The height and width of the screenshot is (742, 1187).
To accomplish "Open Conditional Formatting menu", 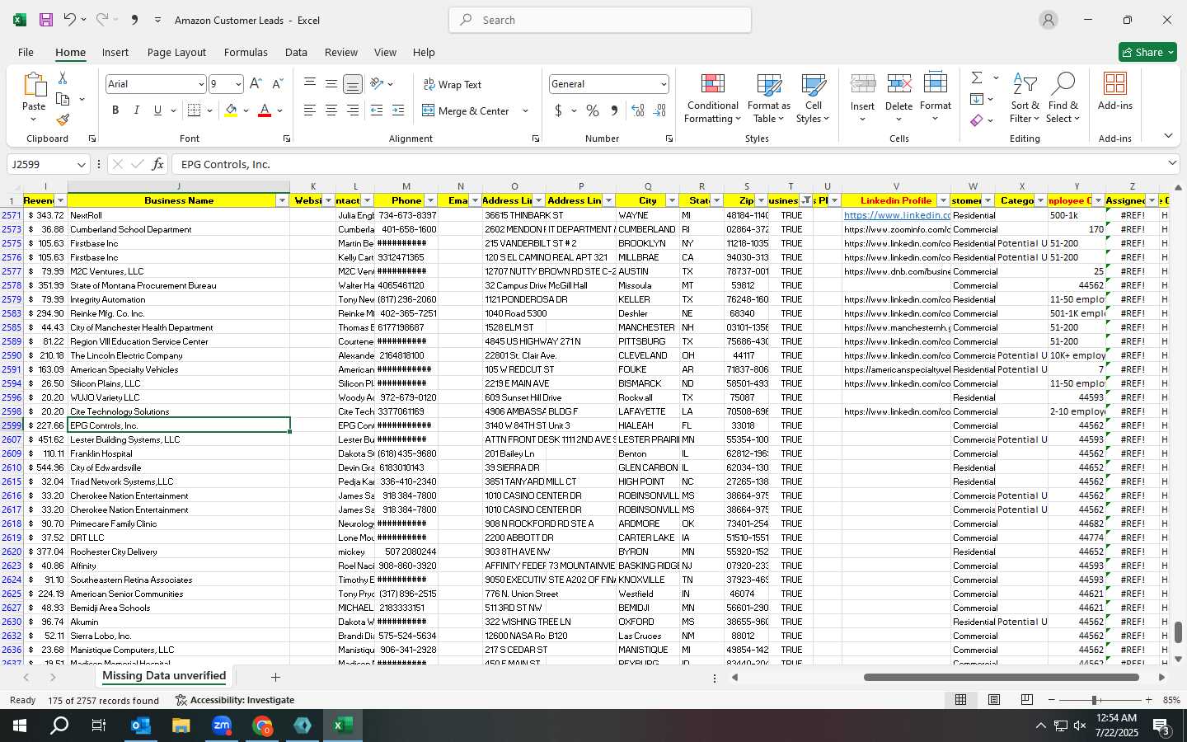I will [x=712, y=99].
